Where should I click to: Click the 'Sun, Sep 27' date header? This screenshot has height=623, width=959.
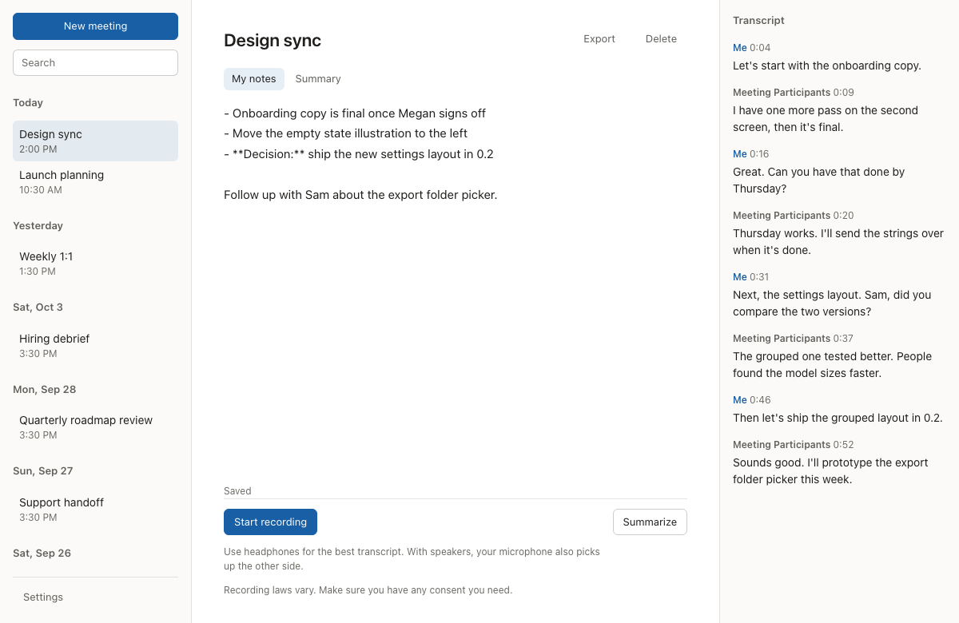(x=42, y=471)
